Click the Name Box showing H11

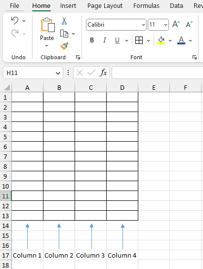coord(33,73)
